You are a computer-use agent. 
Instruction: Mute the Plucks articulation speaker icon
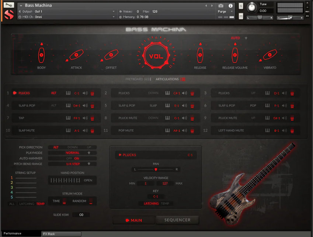[84, 93]
